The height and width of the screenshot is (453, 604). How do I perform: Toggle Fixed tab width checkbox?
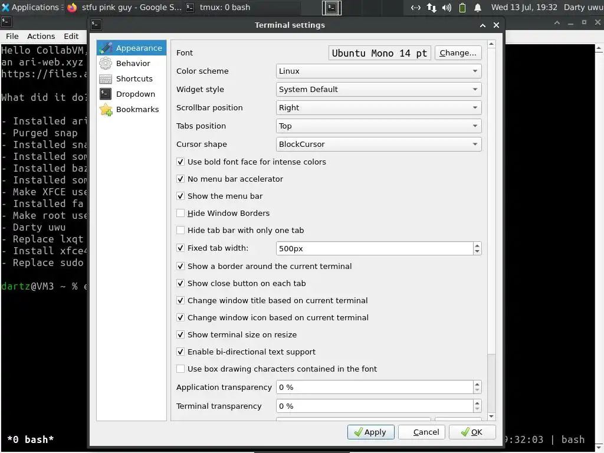(180, 248)
